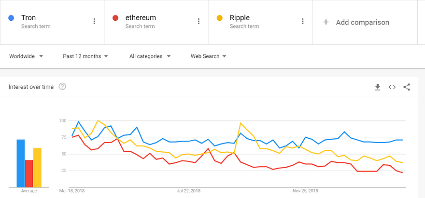The image size is (425, 198).
Task: Open the Past 12 months time dropdown
Action: tap(85, 56)
